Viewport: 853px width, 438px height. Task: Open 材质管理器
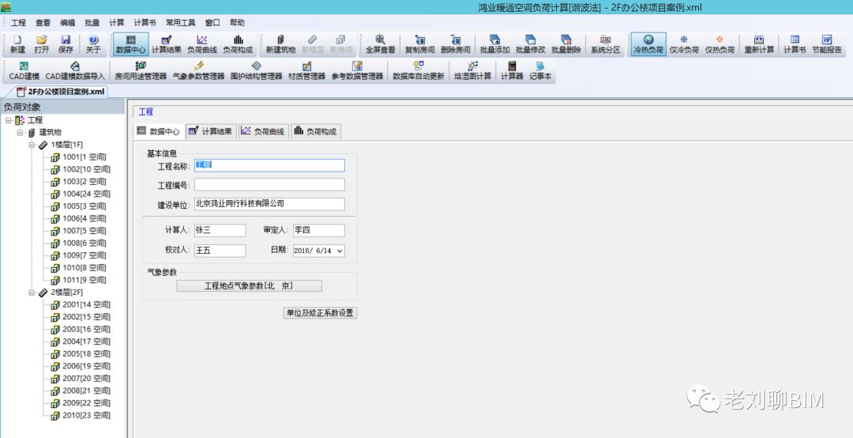(x=306, y=71)
